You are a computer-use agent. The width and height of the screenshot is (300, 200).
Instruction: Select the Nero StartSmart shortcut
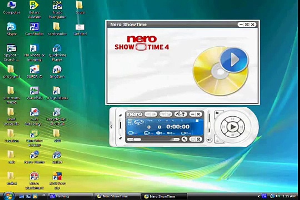pos(34,181)
